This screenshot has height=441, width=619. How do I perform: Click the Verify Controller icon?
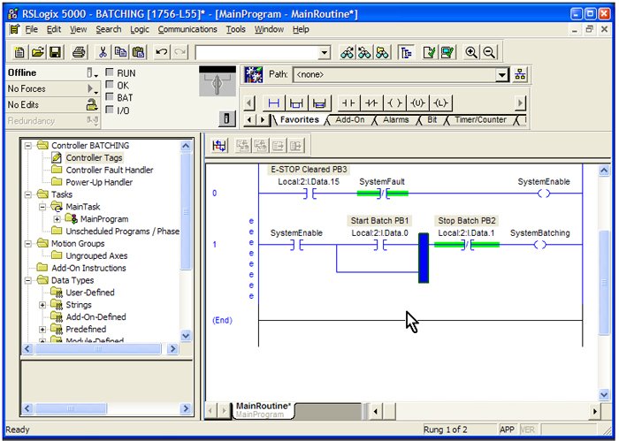tap(447, 52)
